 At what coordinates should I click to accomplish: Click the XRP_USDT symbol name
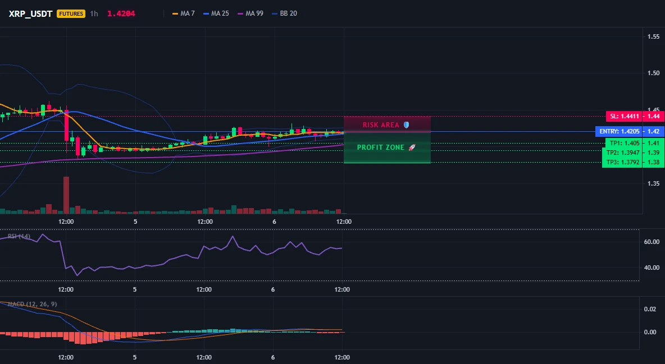30,13
